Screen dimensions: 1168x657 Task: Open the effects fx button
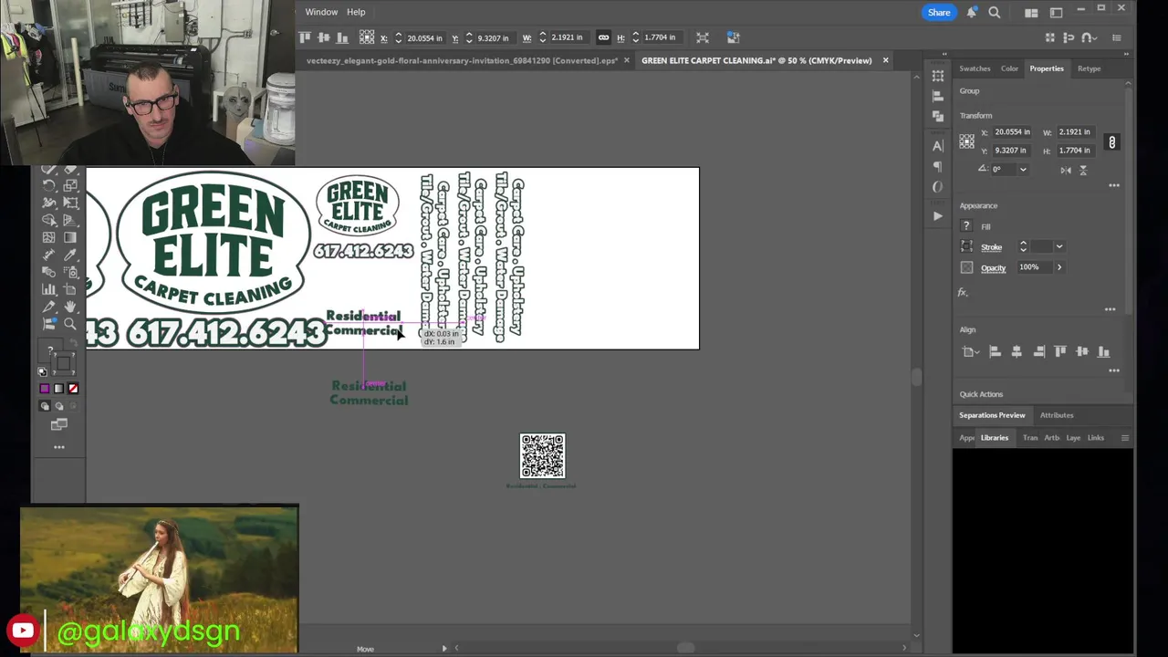click(963, 293)
